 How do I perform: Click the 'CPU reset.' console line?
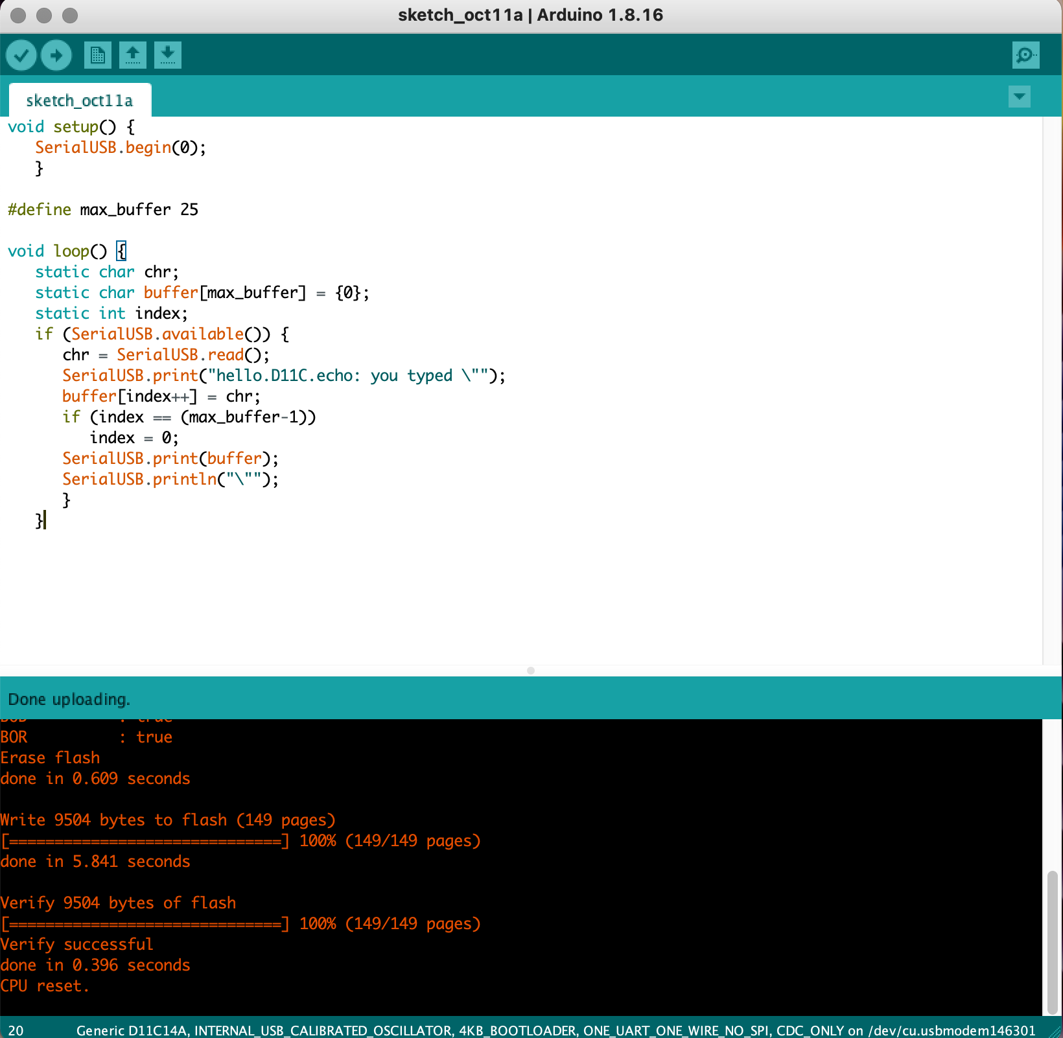[x=45, y=986]
